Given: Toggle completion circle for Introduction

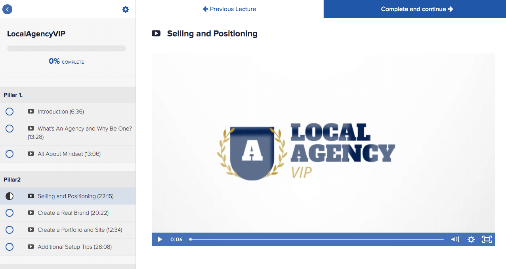Looking at the screenshot, I should (x=10, y=112).
